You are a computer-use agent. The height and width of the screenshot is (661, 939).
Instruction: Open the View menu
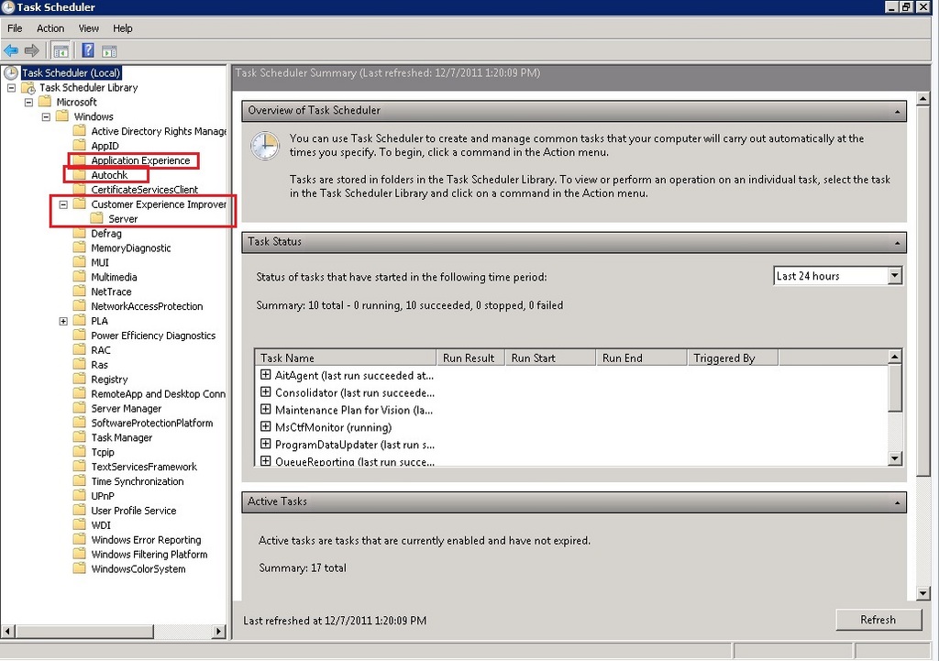(x=88, y=28)
